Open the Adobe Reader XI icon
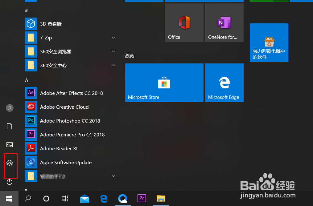Screen dimensions: 313x206 31,148
